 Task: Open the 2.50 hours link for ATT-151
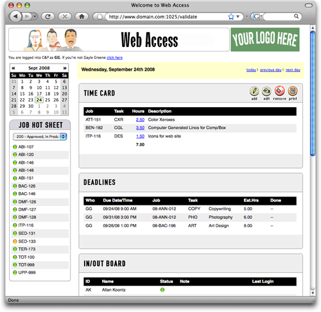coord(140,119)
